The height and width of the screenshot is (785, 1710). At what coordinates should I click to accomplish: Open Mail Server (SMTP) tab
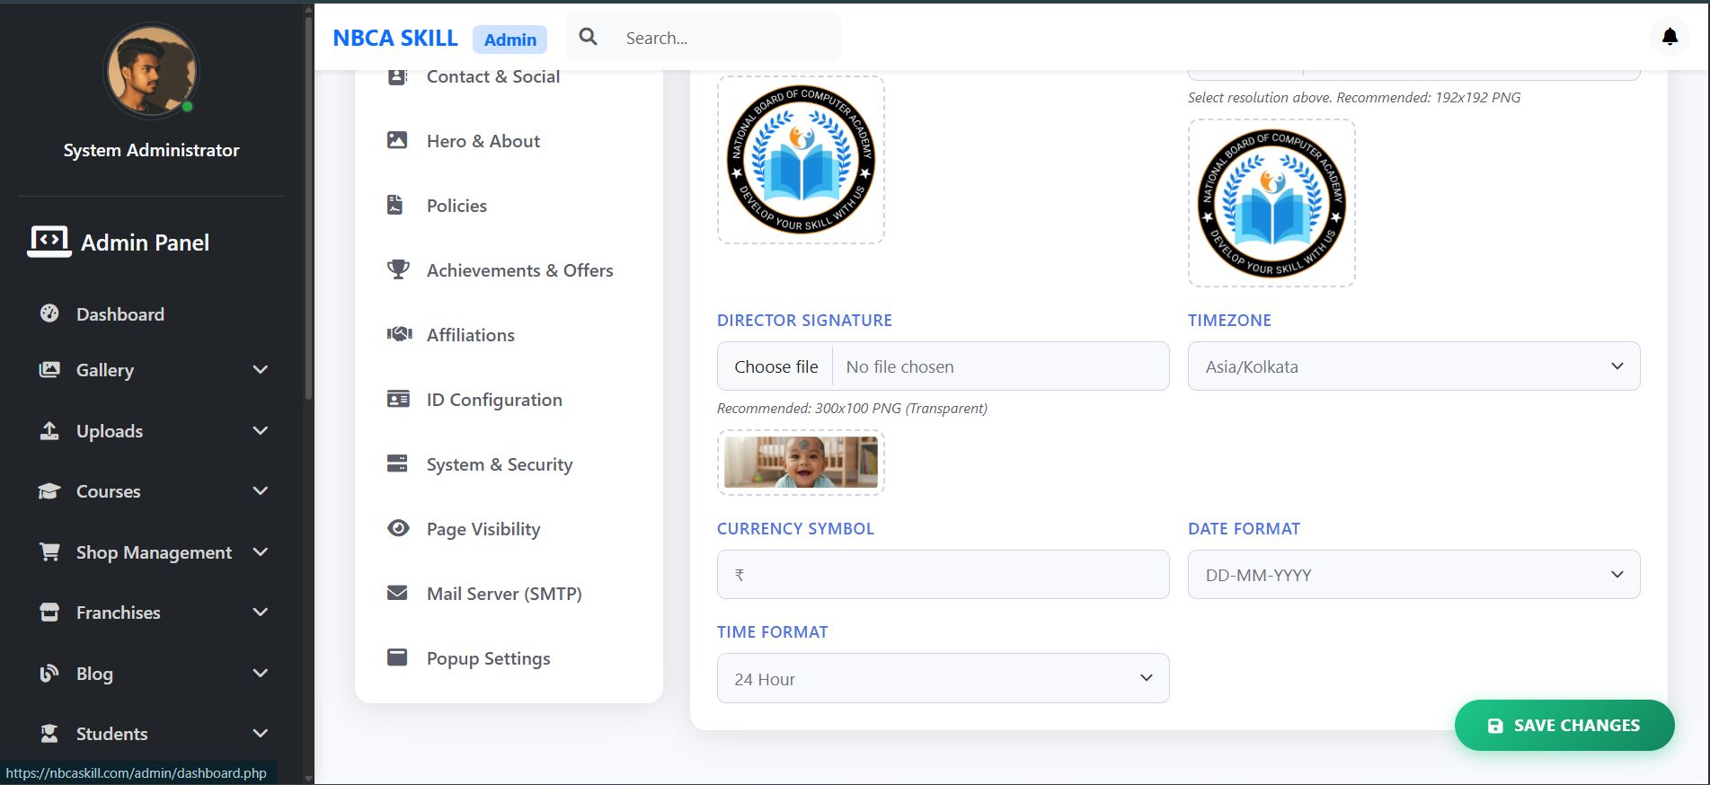pos(504,594)
